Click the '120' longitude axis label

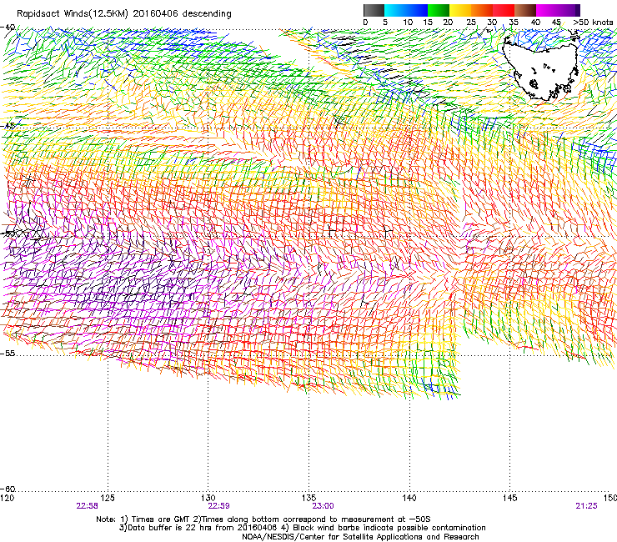click(7, 499)
